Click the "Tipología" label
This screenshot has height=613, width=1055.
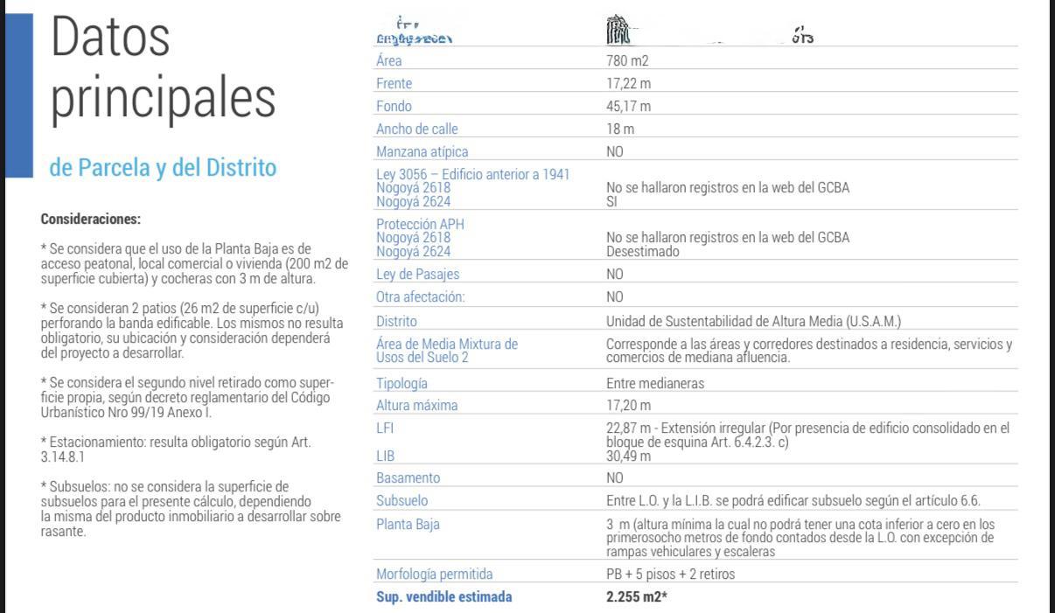pos(402,383)
